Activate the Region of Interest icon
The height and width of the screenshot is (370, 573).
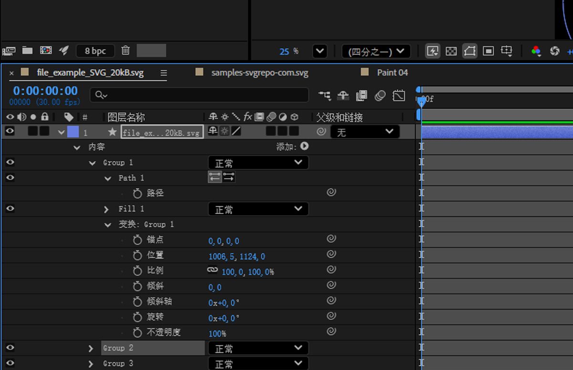pyautogui.click(x=488, y=51)
